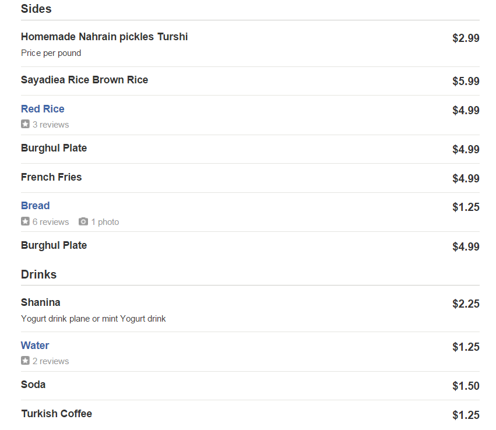Select the Soda drink item
Viewport: 496px width, 430px height.
pos(33,385)
